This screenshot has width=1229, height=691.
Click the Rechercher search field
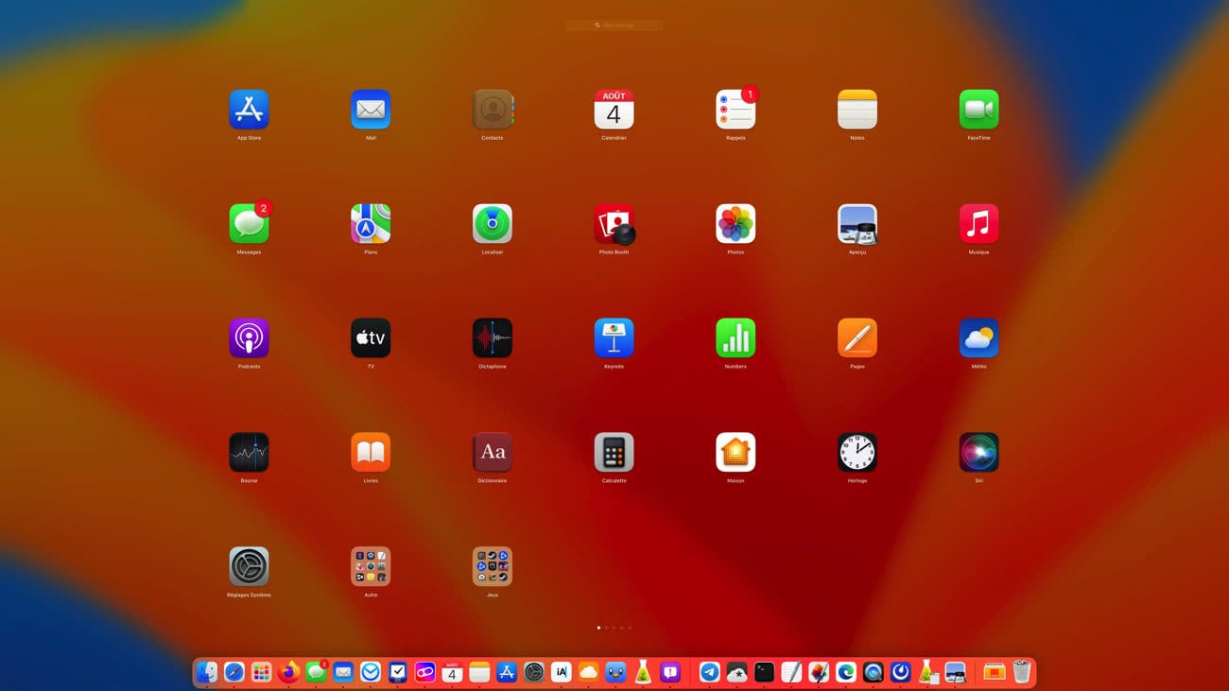point(614,26)
